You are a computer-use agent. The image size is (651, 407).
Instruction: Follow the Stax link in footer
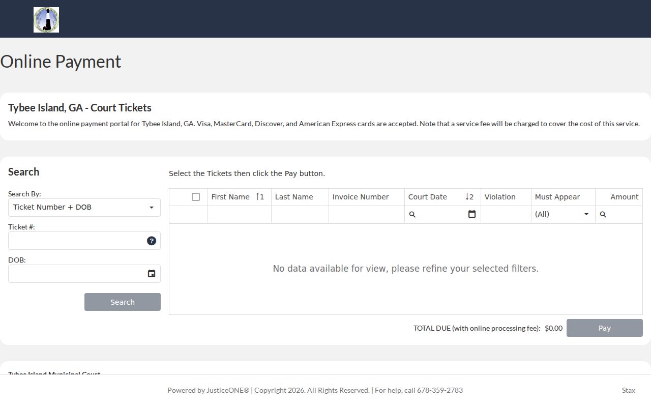click(x=629, y=390)
